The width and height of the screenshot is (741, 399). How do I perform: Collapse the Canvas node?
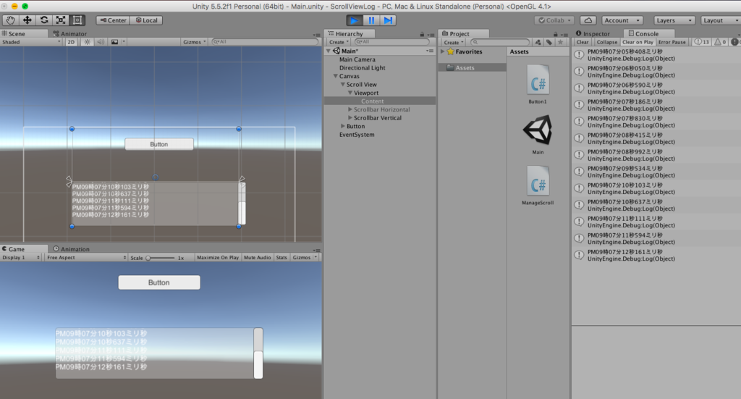pos(336,76)
